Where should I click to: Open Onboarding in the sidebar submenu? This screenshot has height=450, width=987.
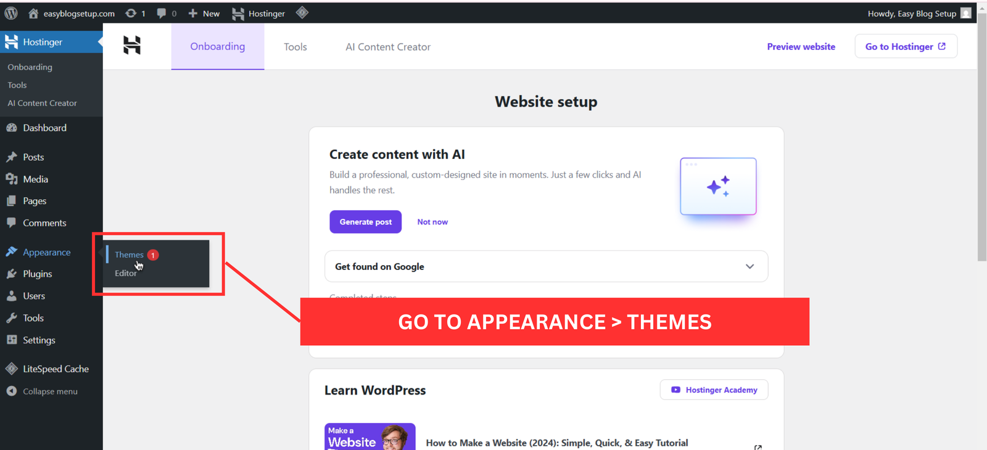(x=30, y=67)
